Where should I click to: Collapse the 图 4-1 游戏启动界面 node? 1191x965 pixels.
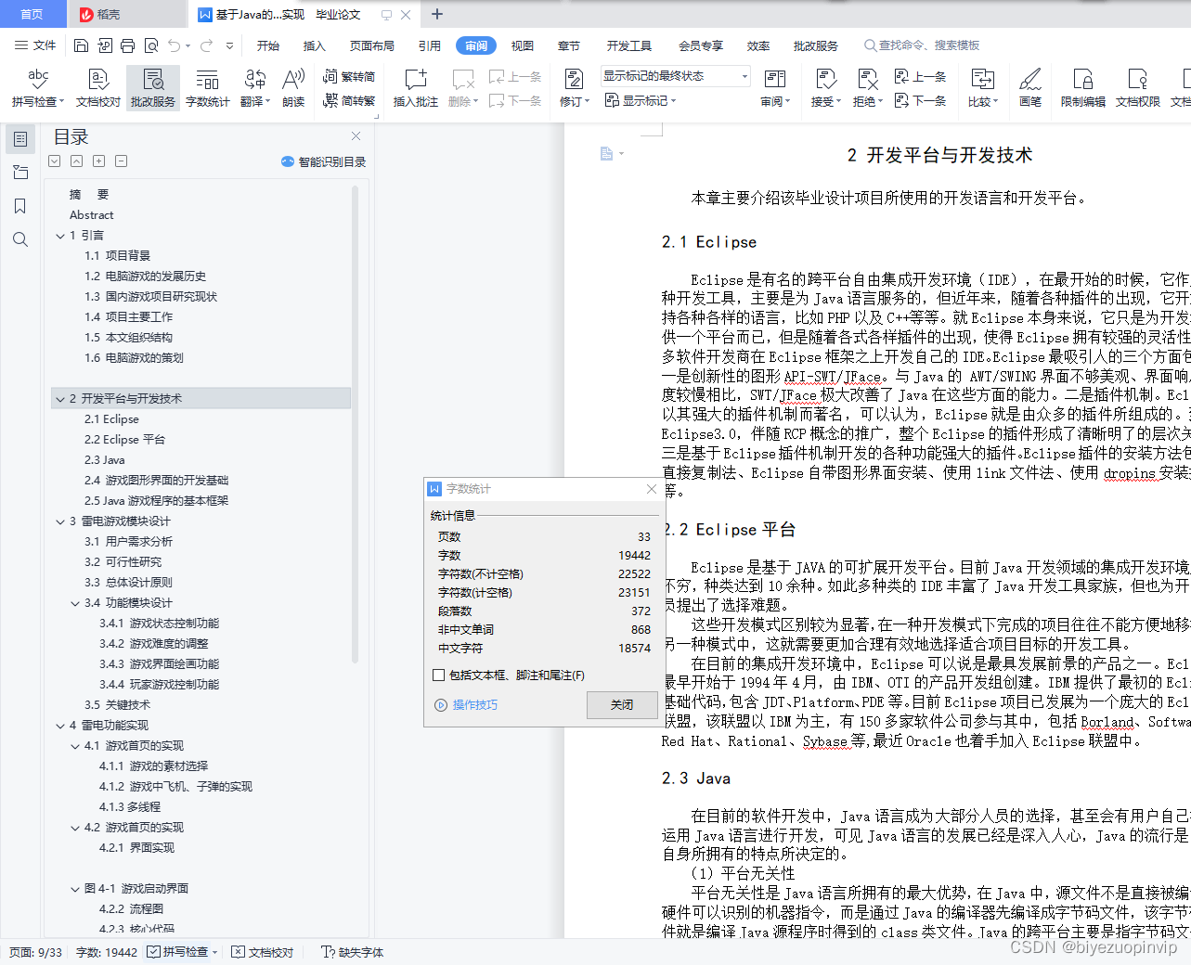click(75, 889)
